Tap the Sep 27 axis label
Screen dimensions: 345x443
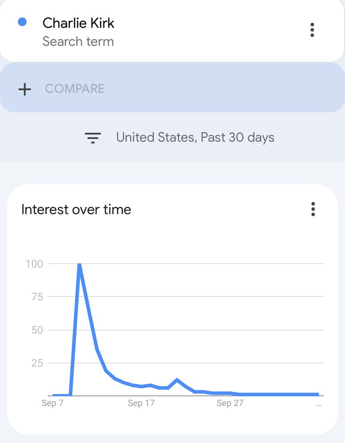[x=230, y=403]
